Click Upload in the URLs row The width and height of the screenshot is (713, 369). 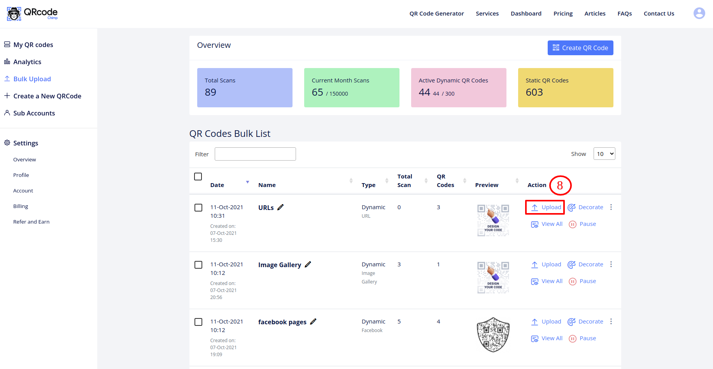pyautogui.click(x=545, y=207)
